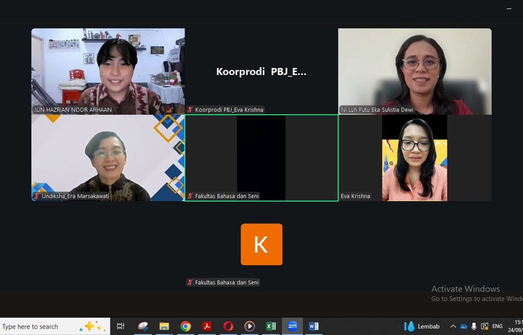523x335 pixels.
Task: Open the Snipping Tool taskbar icon
Action: coord(143,326)
